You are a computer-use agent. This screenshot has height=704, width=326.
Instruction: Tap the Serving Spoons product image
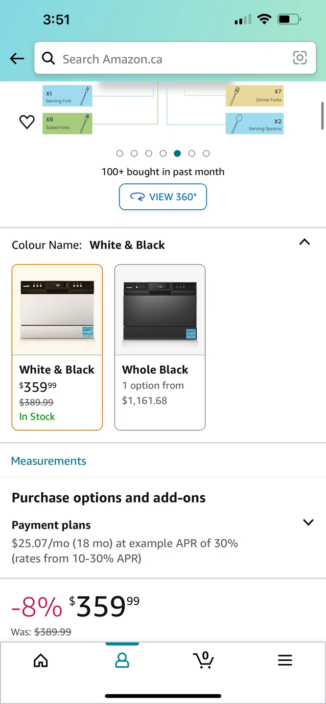click(254, 124)
